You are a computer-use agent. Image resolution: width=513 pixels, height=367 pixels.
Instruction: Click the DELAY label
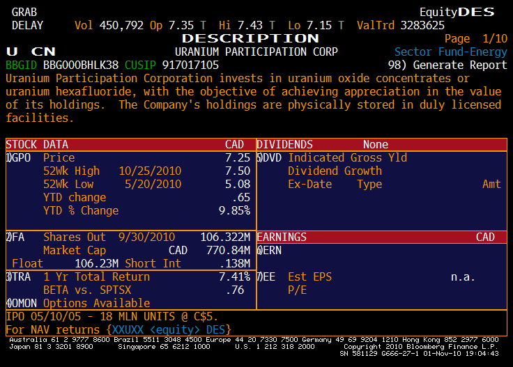[27, 25]
